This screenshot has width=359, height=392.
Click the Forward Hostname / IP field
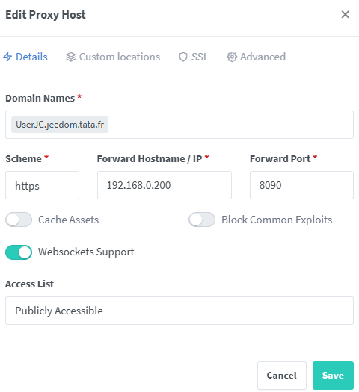click(x=165, y=185)
